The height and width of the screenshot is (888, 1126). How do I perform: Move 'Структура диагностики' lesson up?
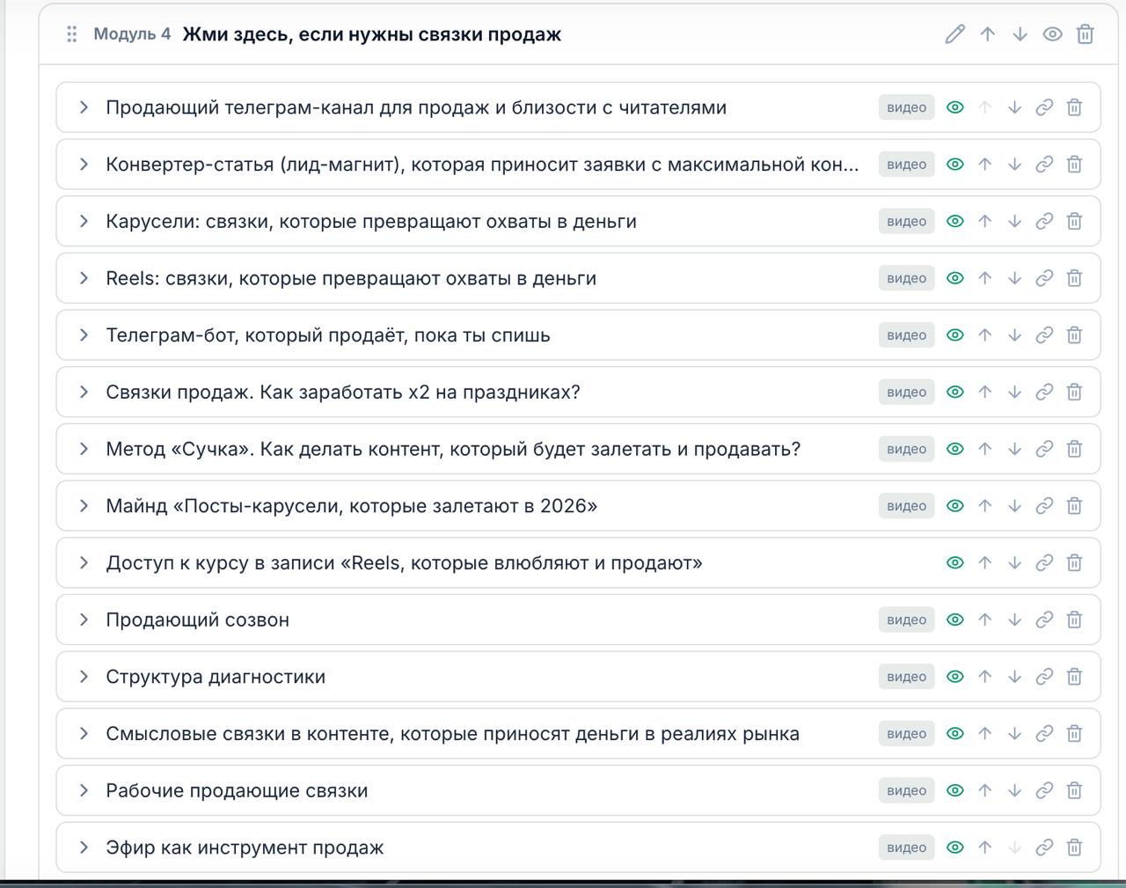985,677
